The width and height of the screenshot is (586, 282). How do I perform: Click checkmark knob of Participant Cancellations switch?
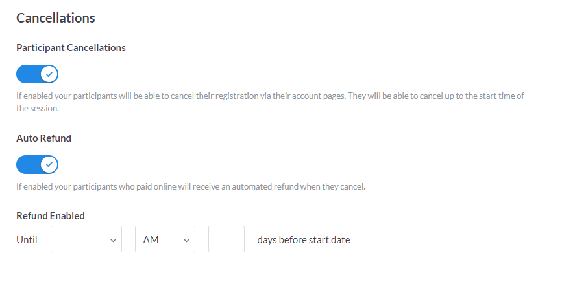click(x=49, y=74)
